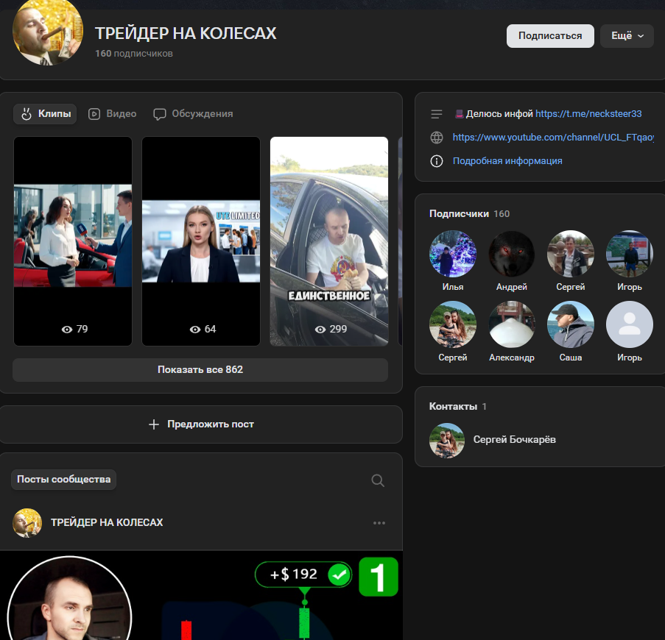Play the clip with 299 views
Screen dimensions: 665x640
click(x=328, y=241)
